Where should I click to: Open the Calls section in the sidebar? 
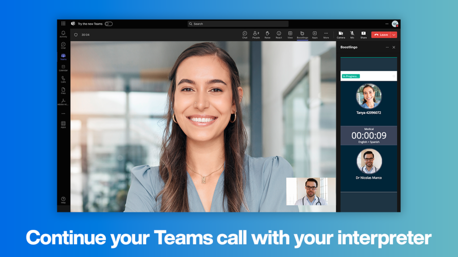click(63, 79)
